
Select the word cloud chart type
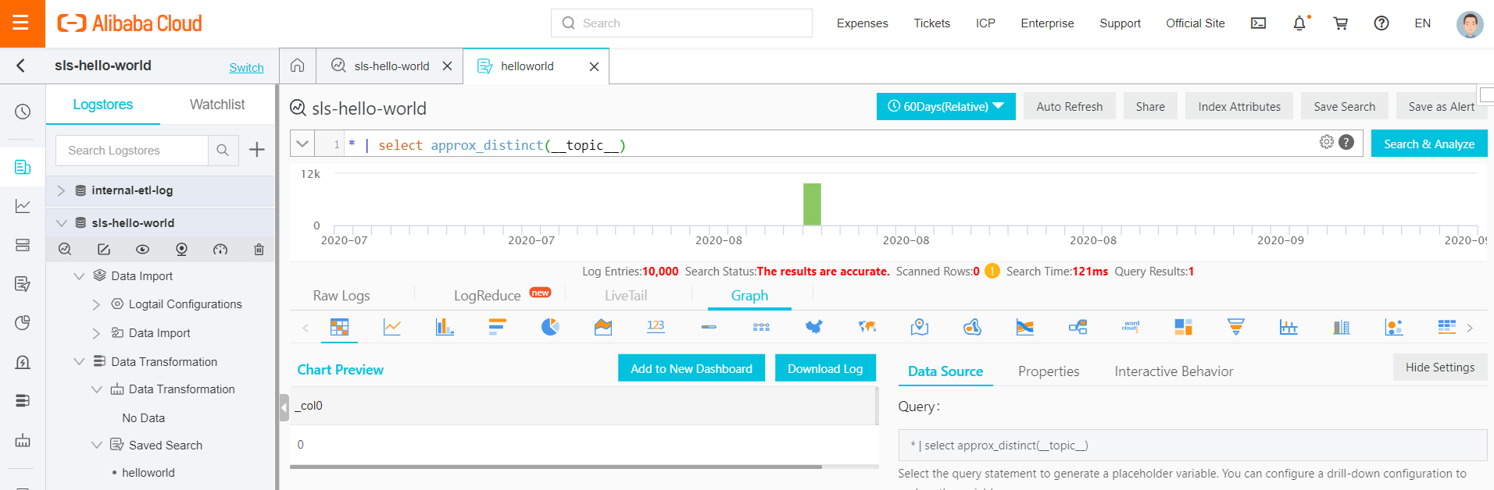[1131, 327]
